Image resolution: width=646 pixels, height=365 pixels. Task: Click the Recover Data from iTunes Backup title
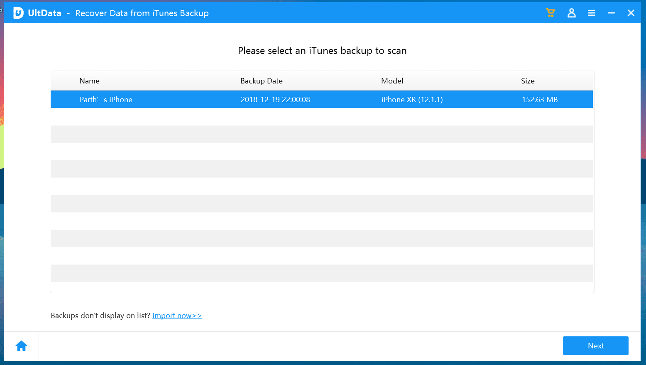coord(142,13)
